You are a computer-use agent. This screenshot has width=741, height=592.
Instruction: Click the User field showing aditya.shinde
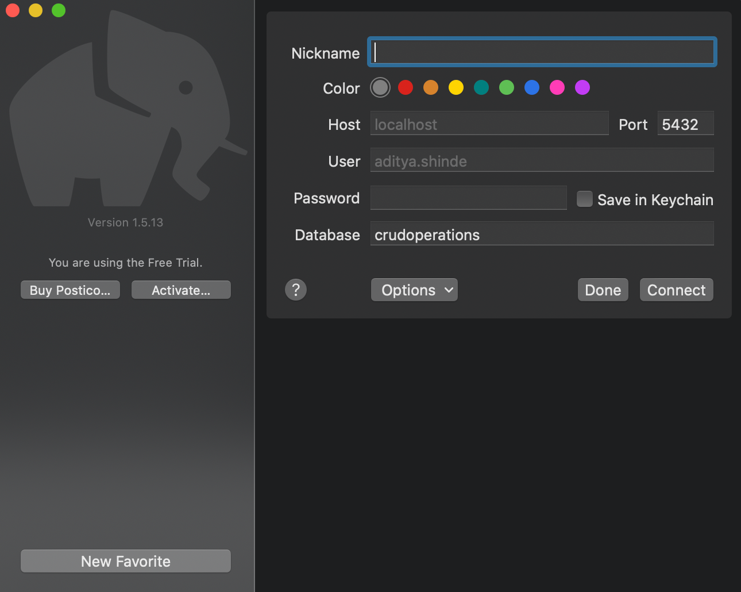pos(542,160)
